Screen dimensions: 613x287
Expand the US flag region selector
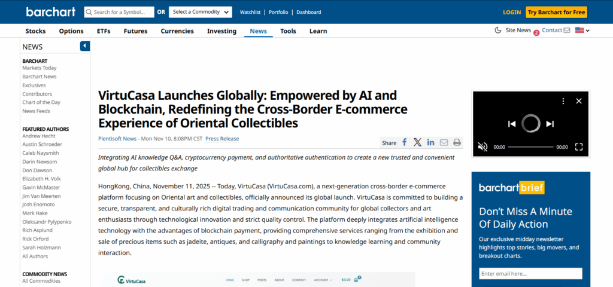click(x=582, y=30)
